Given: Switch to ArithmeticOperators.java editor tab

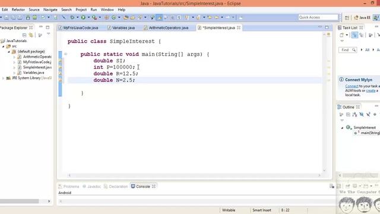Looking at the screenshot, I should 166,28.
